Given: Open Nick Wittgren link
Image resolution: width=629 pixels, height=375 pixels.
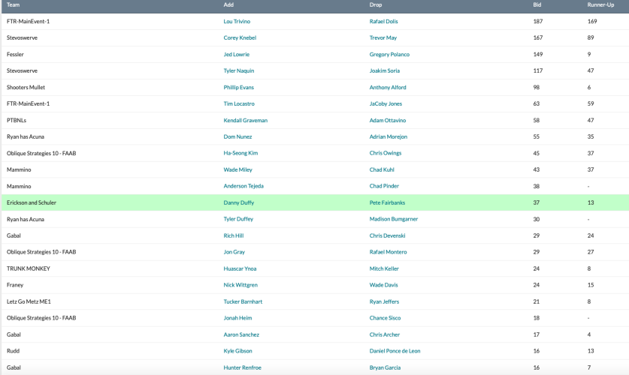Looking at the screenshot, I should 240,285.
